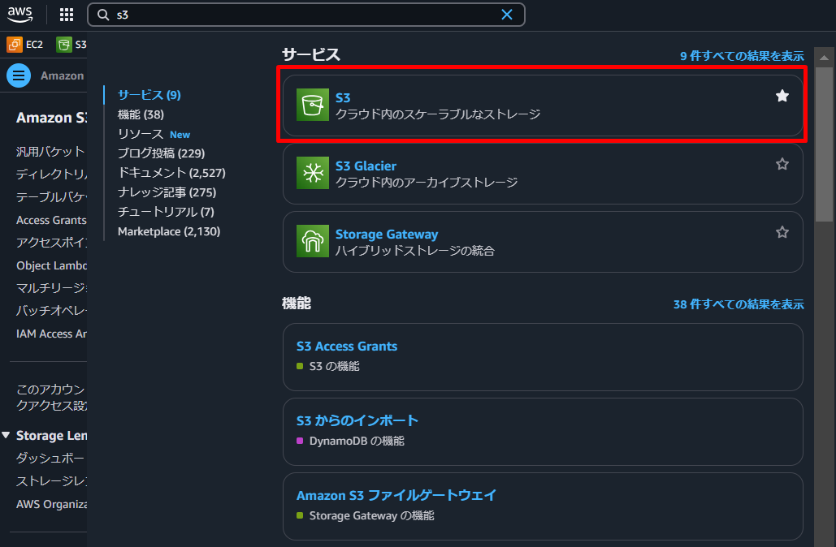The height and width of the screenshot is (547, 836).
Task: Open このアカウント block public access settings item
Action: pyautogui.click(x=51, y=398)
